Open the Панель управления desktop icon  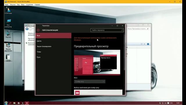(x=8, y=47)
